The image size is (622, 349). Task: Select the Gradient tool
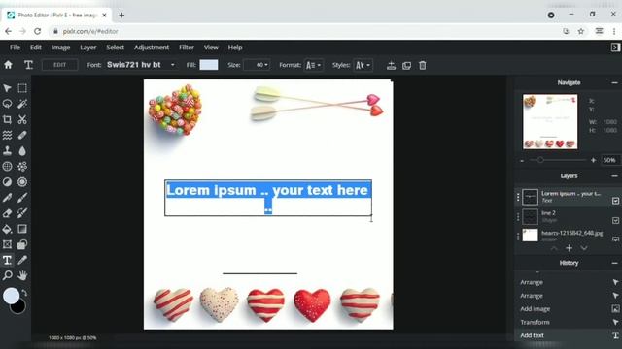pyautogui.click(x=22, y=229)
